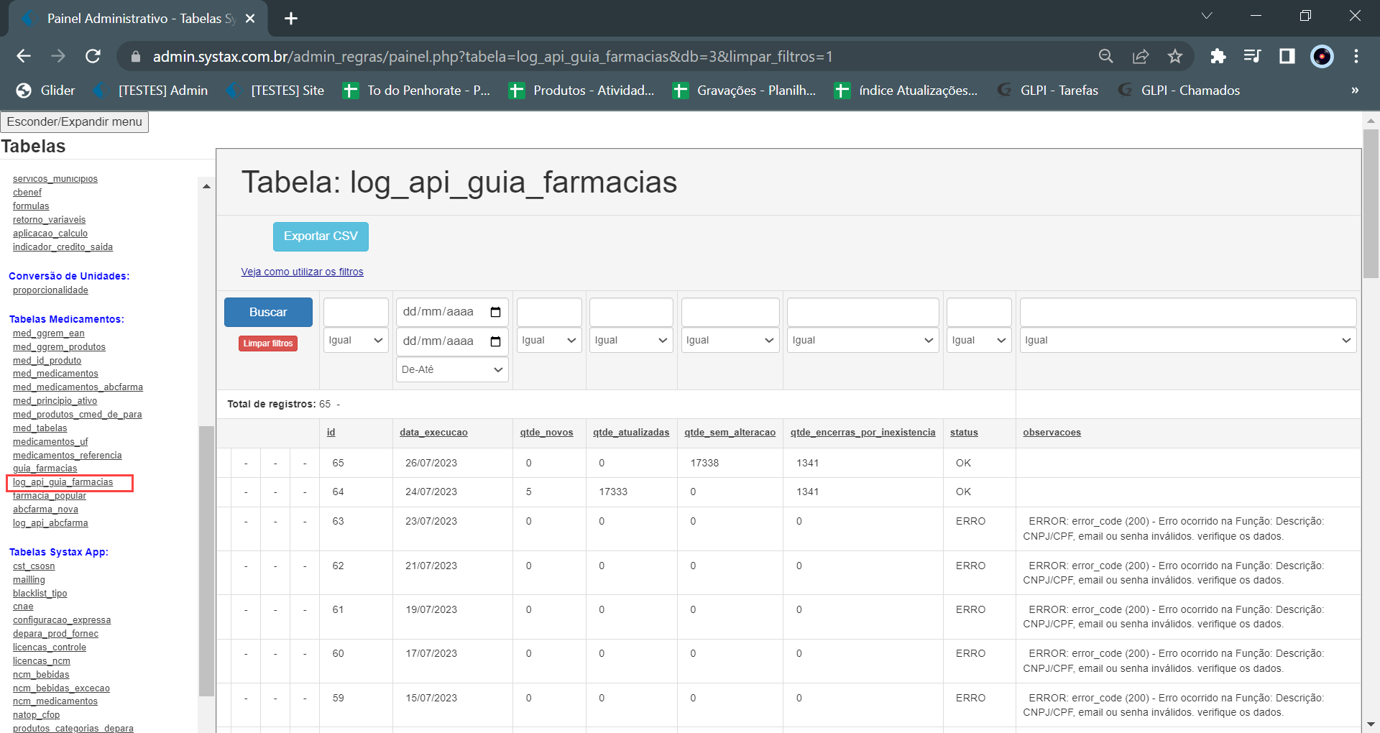1380x733 pixels.
Task: Click the address bar URL
Action: (x=492, y=56)
